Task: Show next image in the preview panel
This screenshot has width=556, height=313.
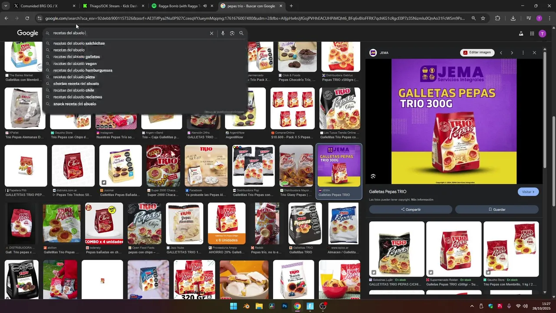Action: (512, 53)
